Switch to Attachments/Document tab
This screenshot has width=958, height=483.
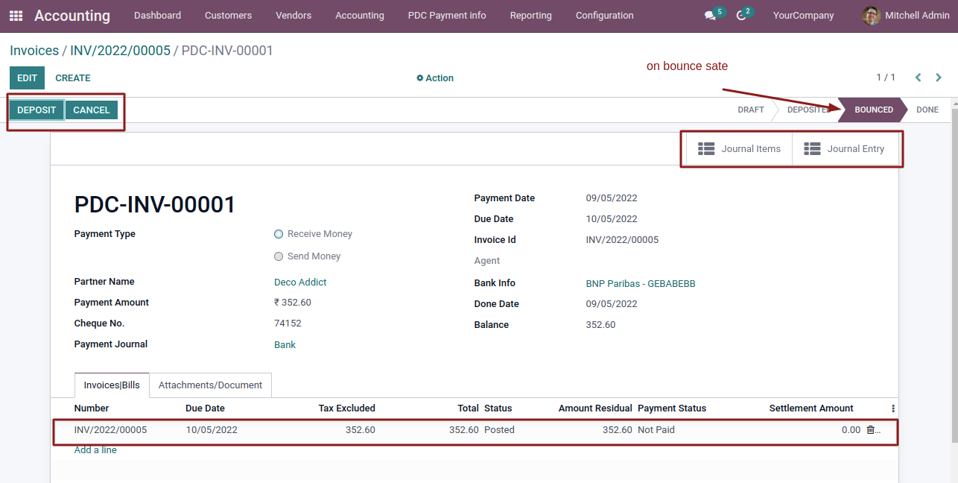210,385
